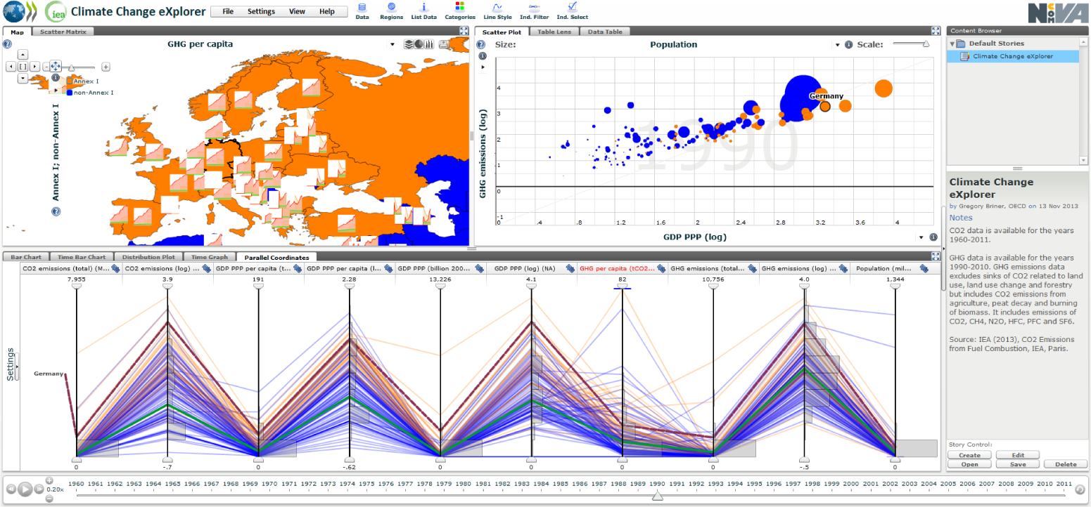Open the GHG per capita map indicator dropdown
The image size is (1091, 507).
(x=393, y=44)
